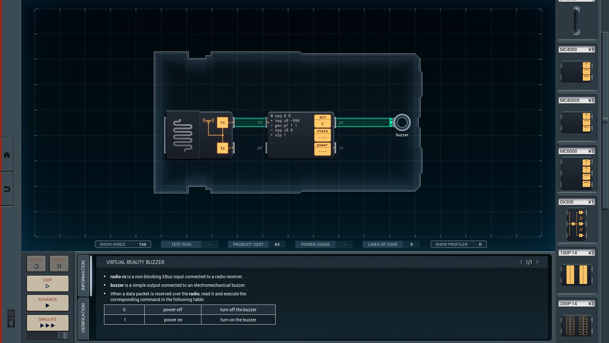Click the buzzer output component

(x=402, y=123)
